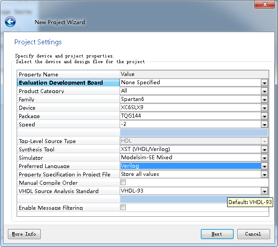The image size is (278, 247).
Task: Click the Family property label
Action: [27, 99]
